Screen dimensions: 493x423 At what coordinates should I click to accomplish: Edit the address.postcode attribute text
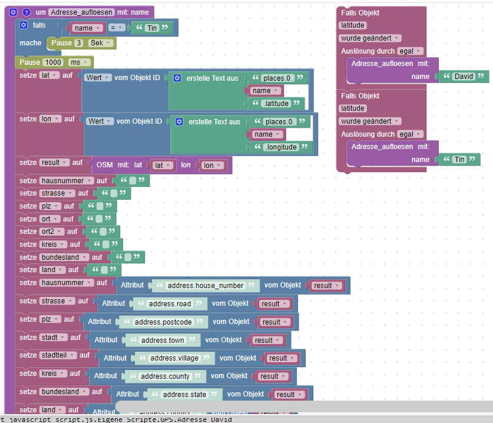163,322
